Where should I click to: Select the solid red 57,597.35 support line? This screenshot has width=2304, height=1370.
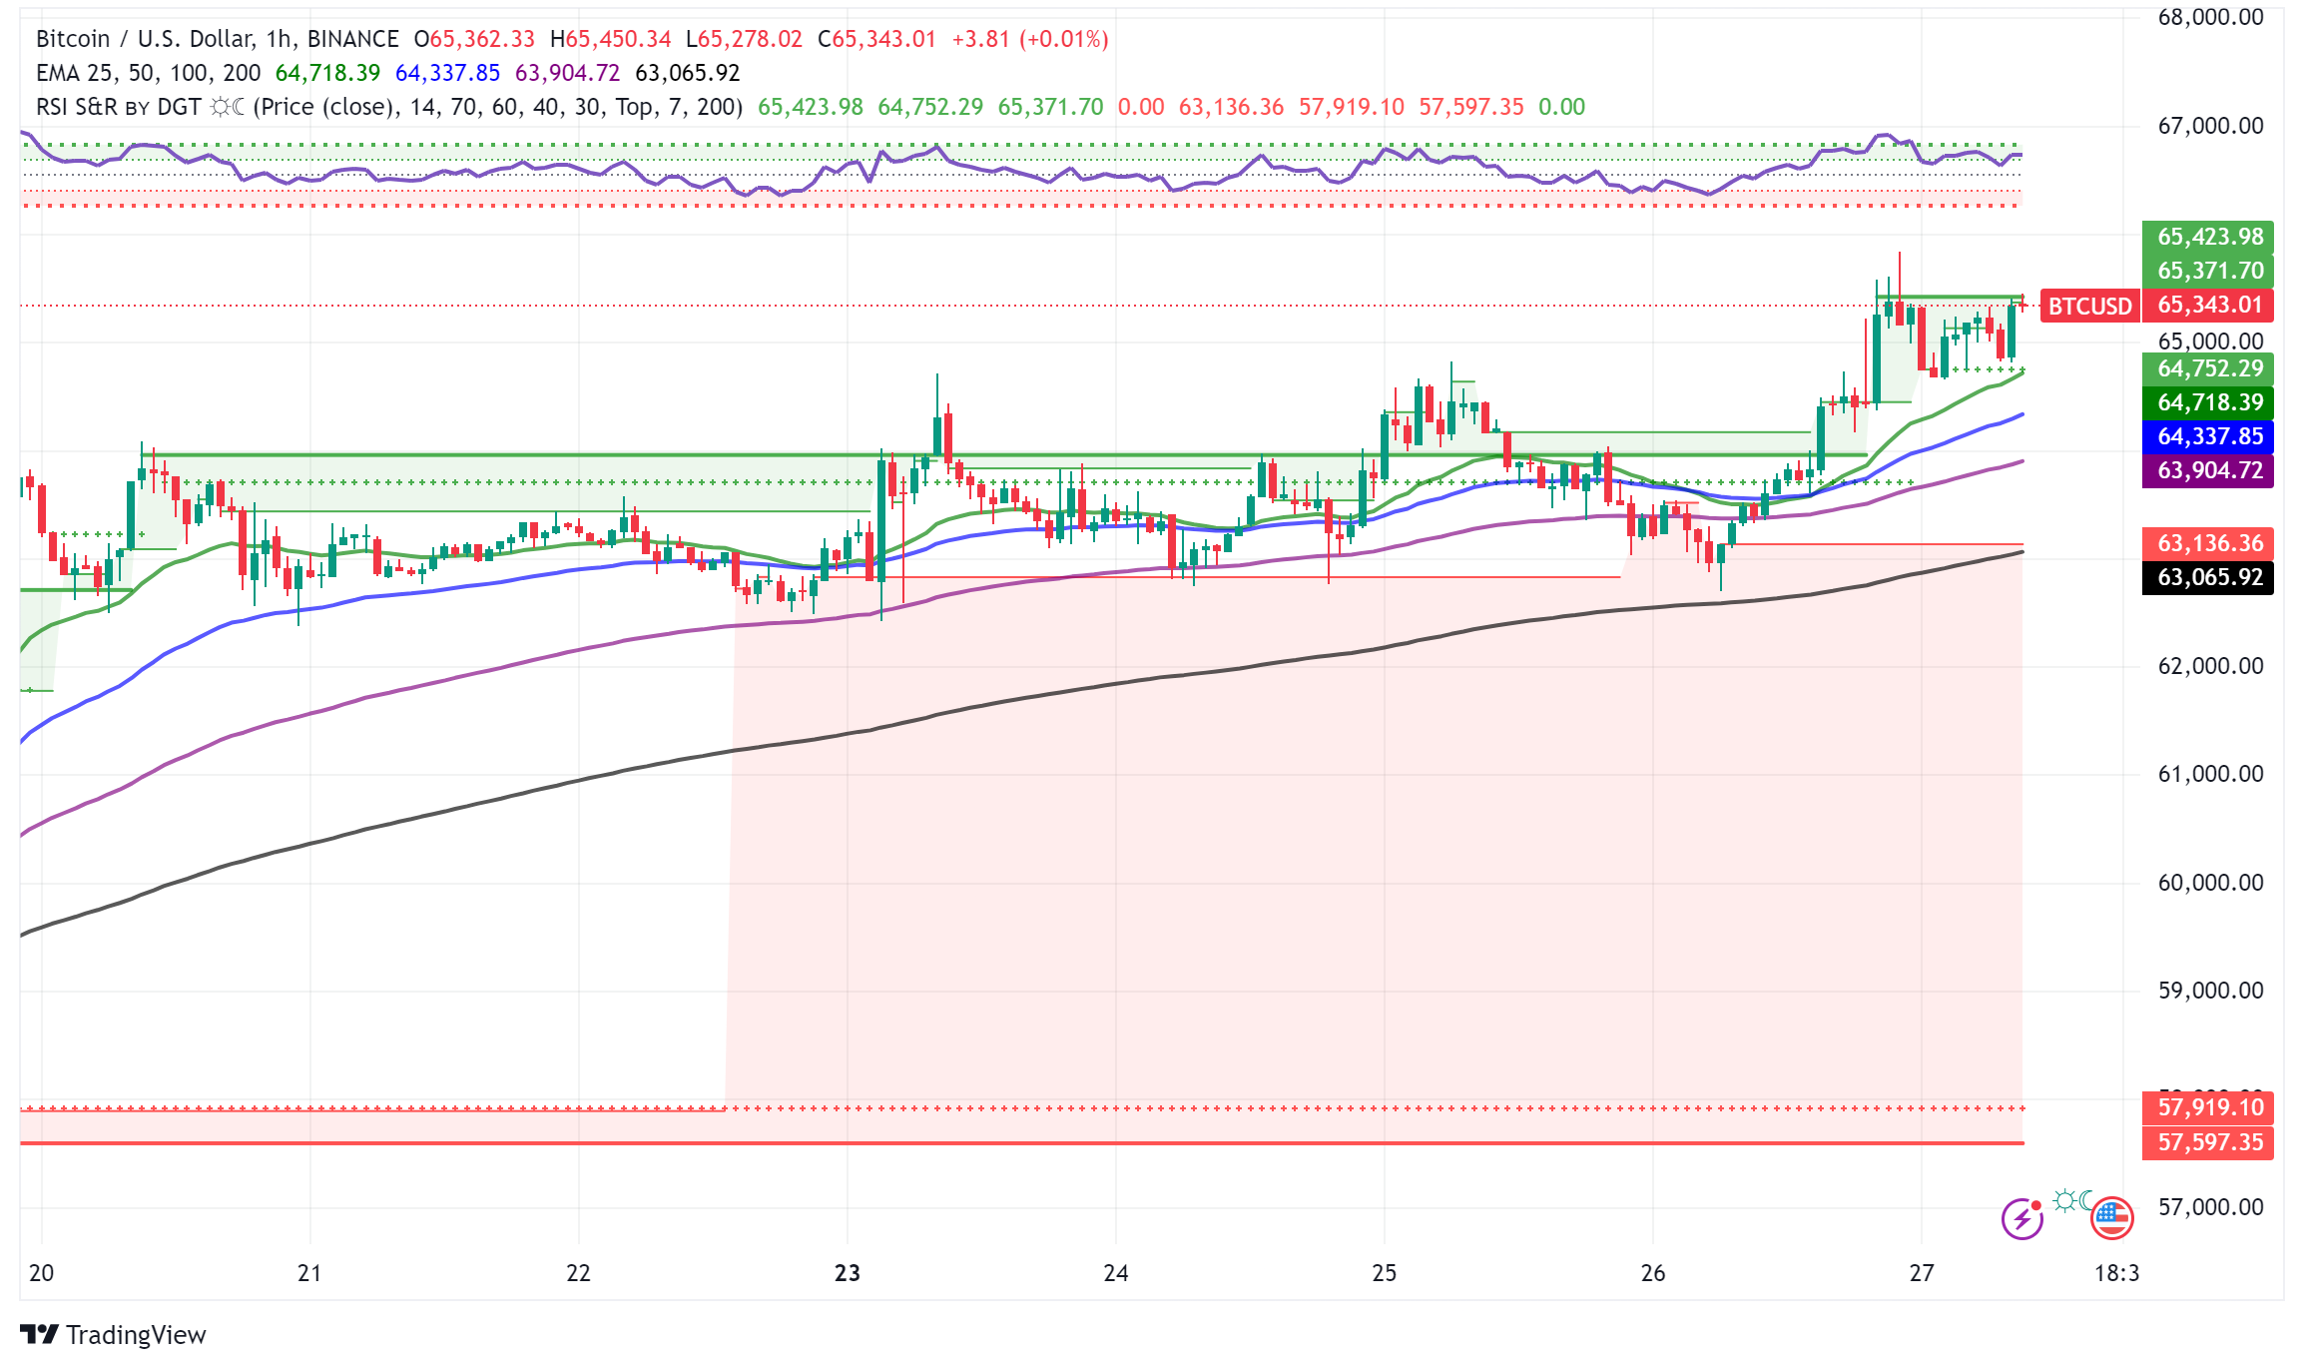point(1022,1143)
